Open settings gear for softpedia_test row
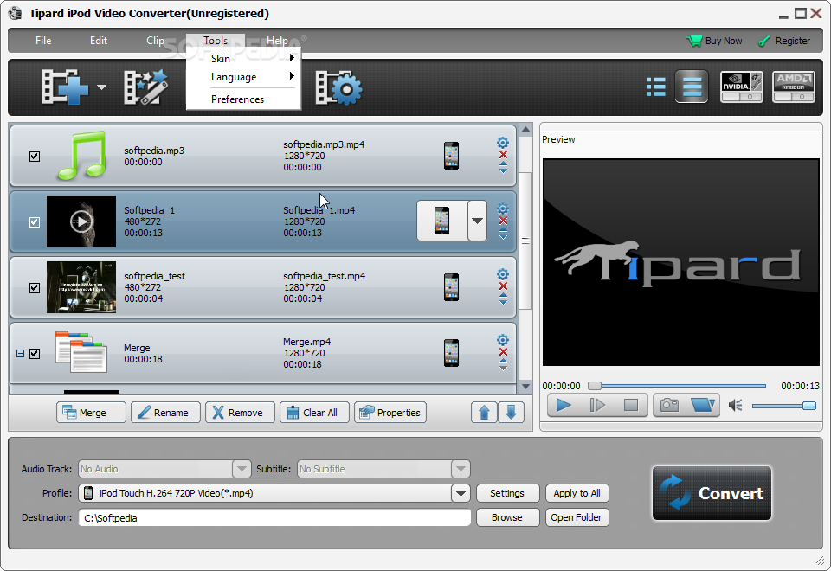831x571 pixels. [503, 274]
